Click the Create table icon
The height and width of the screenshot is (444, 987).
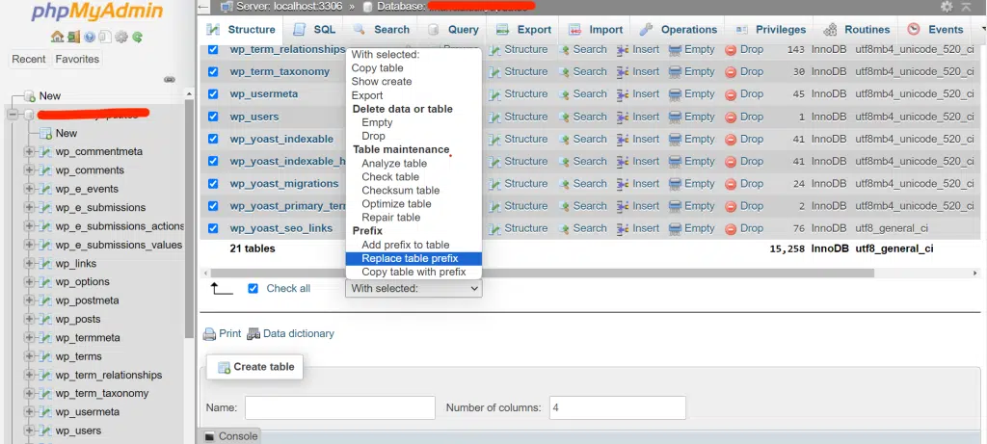point(224,367)
